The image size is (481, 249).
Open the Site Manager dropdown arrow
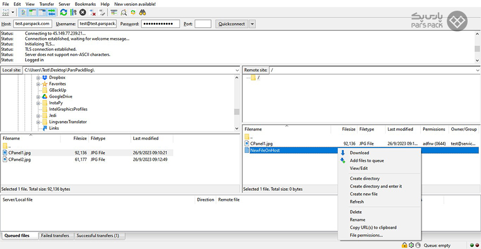[x=13, y=13]
